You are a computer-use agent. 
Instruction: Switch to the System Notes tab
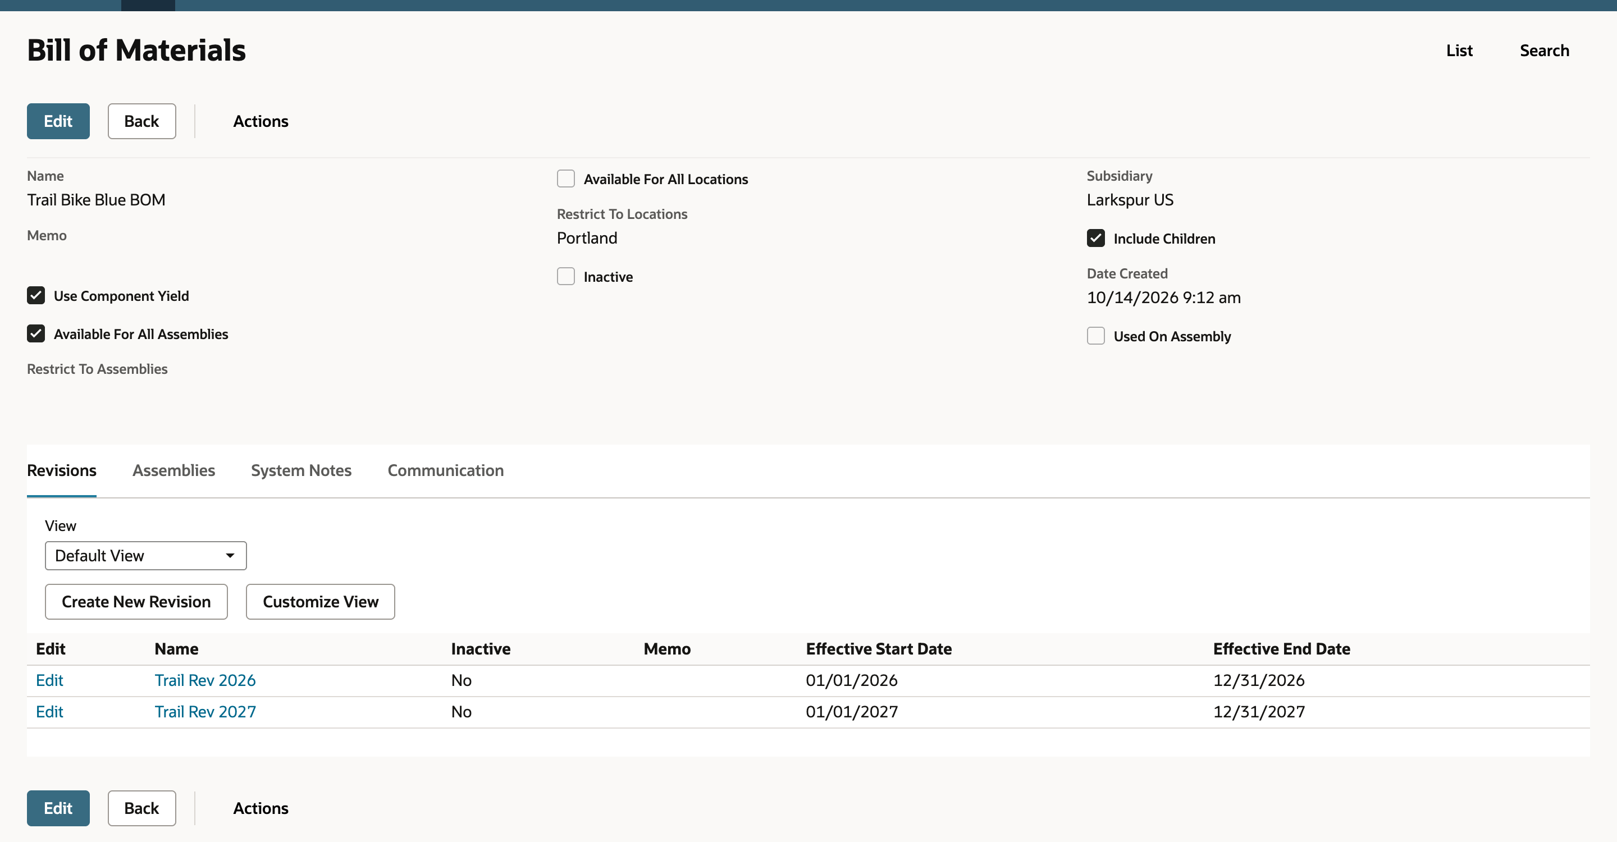[301, 470]
